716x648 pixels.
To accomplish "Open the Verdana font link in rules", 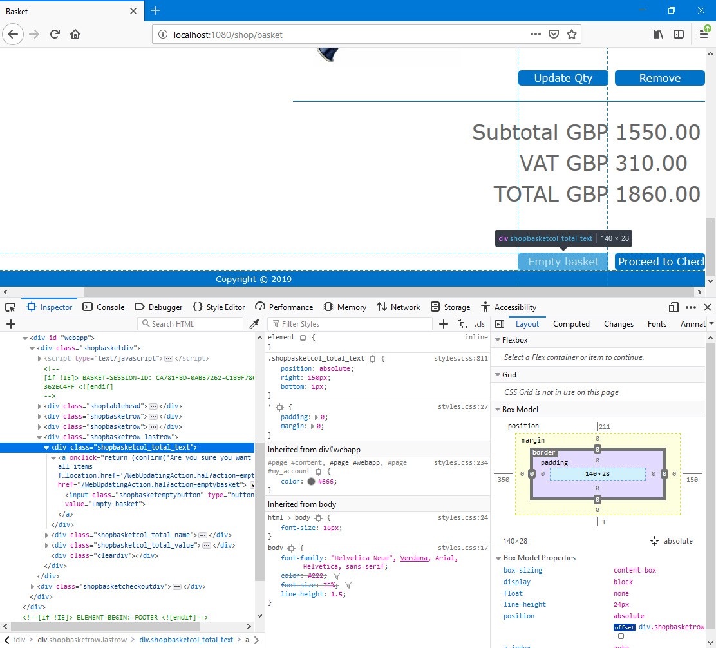I will pos(414,558).
